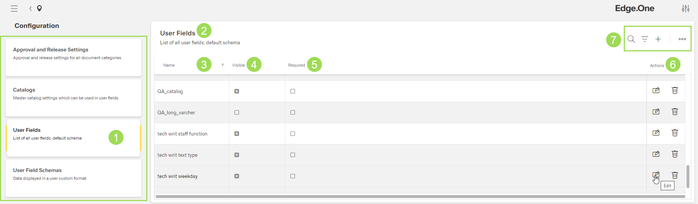The image size is (698, 204).
Task: Uncheck Visible for QA_catalog
Action: (x=237, y=91)
